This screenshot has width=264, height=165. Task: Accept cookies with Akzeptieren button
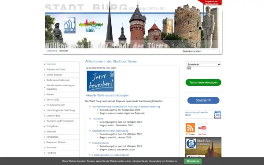click(x=193, y=161)
